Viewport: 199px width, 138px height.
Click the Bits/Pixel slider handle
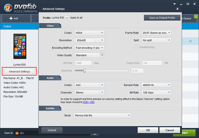tap(84, 71)
